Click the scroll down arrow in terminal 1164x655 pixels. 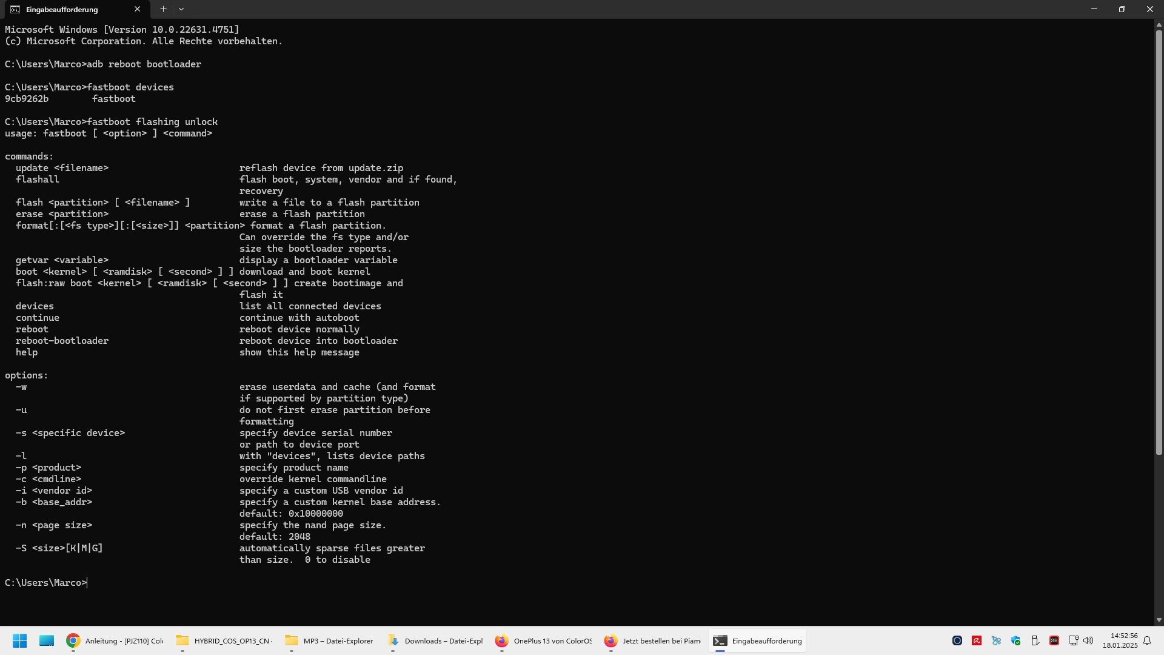coord(1159,620)
